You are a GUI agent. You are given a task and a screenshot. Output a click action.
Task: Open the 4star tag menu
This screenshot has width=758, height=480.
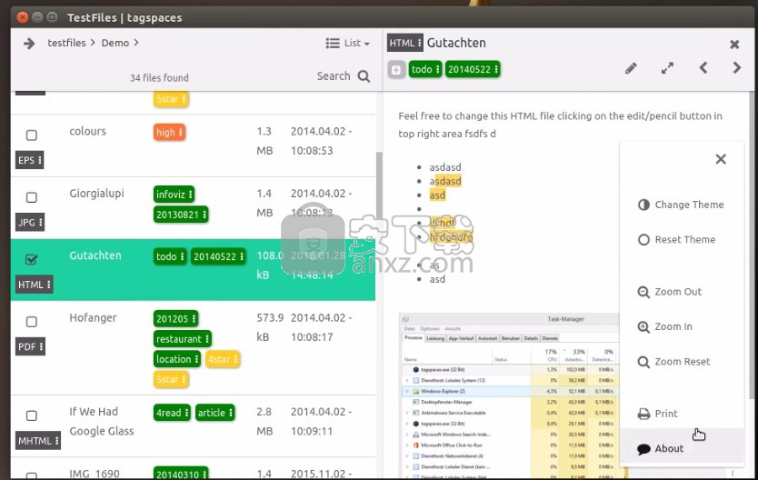click(x=223, y=360)
